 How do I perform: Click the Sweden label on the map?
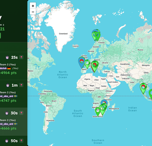pyautogui.click(x=96, y=47)
